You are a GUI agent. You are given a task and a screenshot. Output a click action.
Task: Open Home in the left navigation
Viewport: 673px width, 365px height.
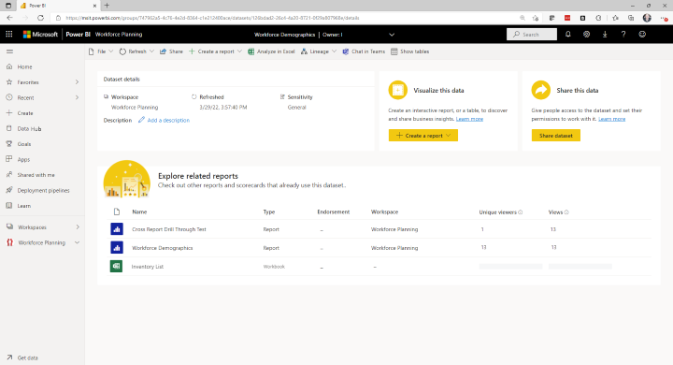tap(24, 67)
